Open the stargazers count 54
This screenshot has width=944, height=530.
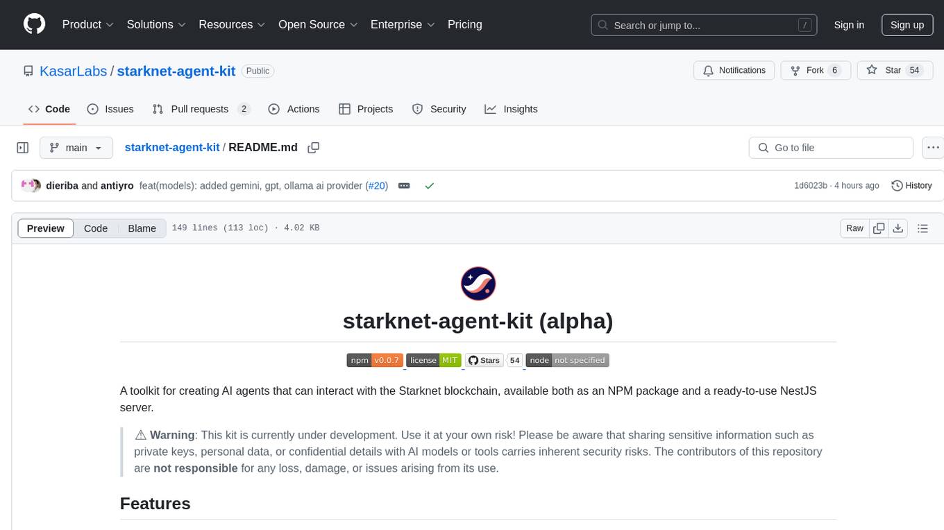coord(915,70)
